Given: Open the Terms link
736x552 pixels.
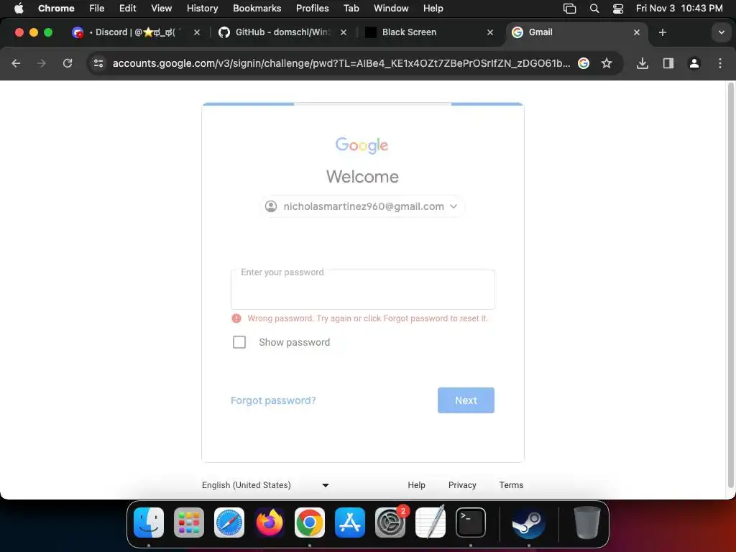Looking at the screenshot, I should tap(511, 485).
